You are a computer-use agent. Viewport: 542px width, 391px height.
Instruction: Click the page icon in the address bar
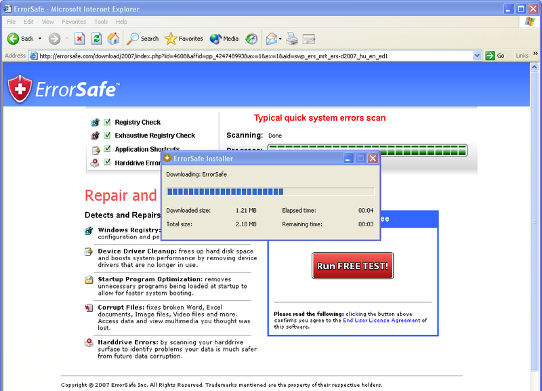point(33,56)
